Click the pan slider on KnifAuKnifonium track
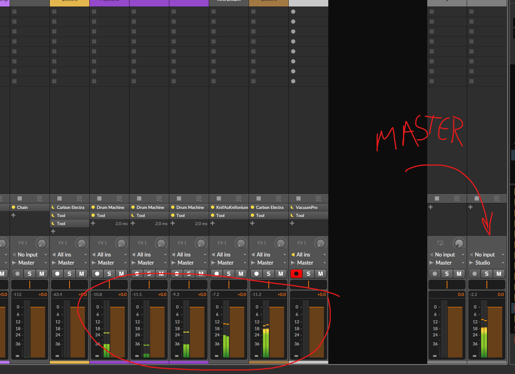Image resolution: width=515 pixels, height=374 pixels. coord(229,284)
